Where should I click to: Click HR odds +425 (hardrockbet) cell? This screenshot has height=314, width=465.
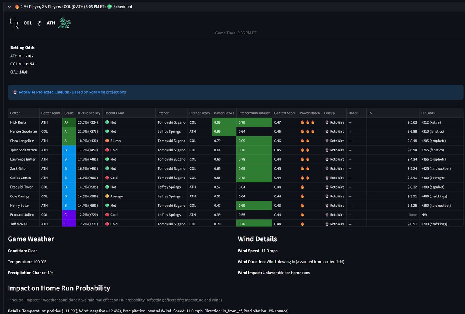pos(441,168)
